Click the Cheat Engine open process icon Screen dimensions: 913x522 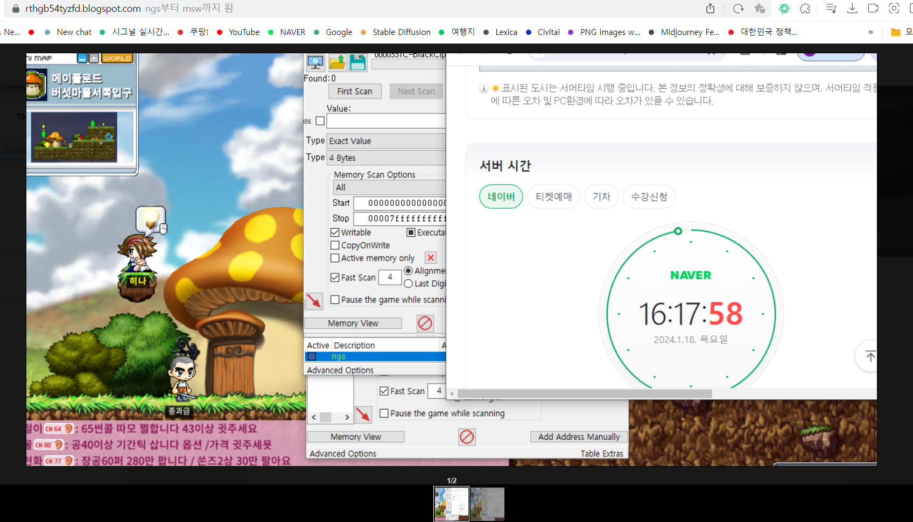coord(315,62)
